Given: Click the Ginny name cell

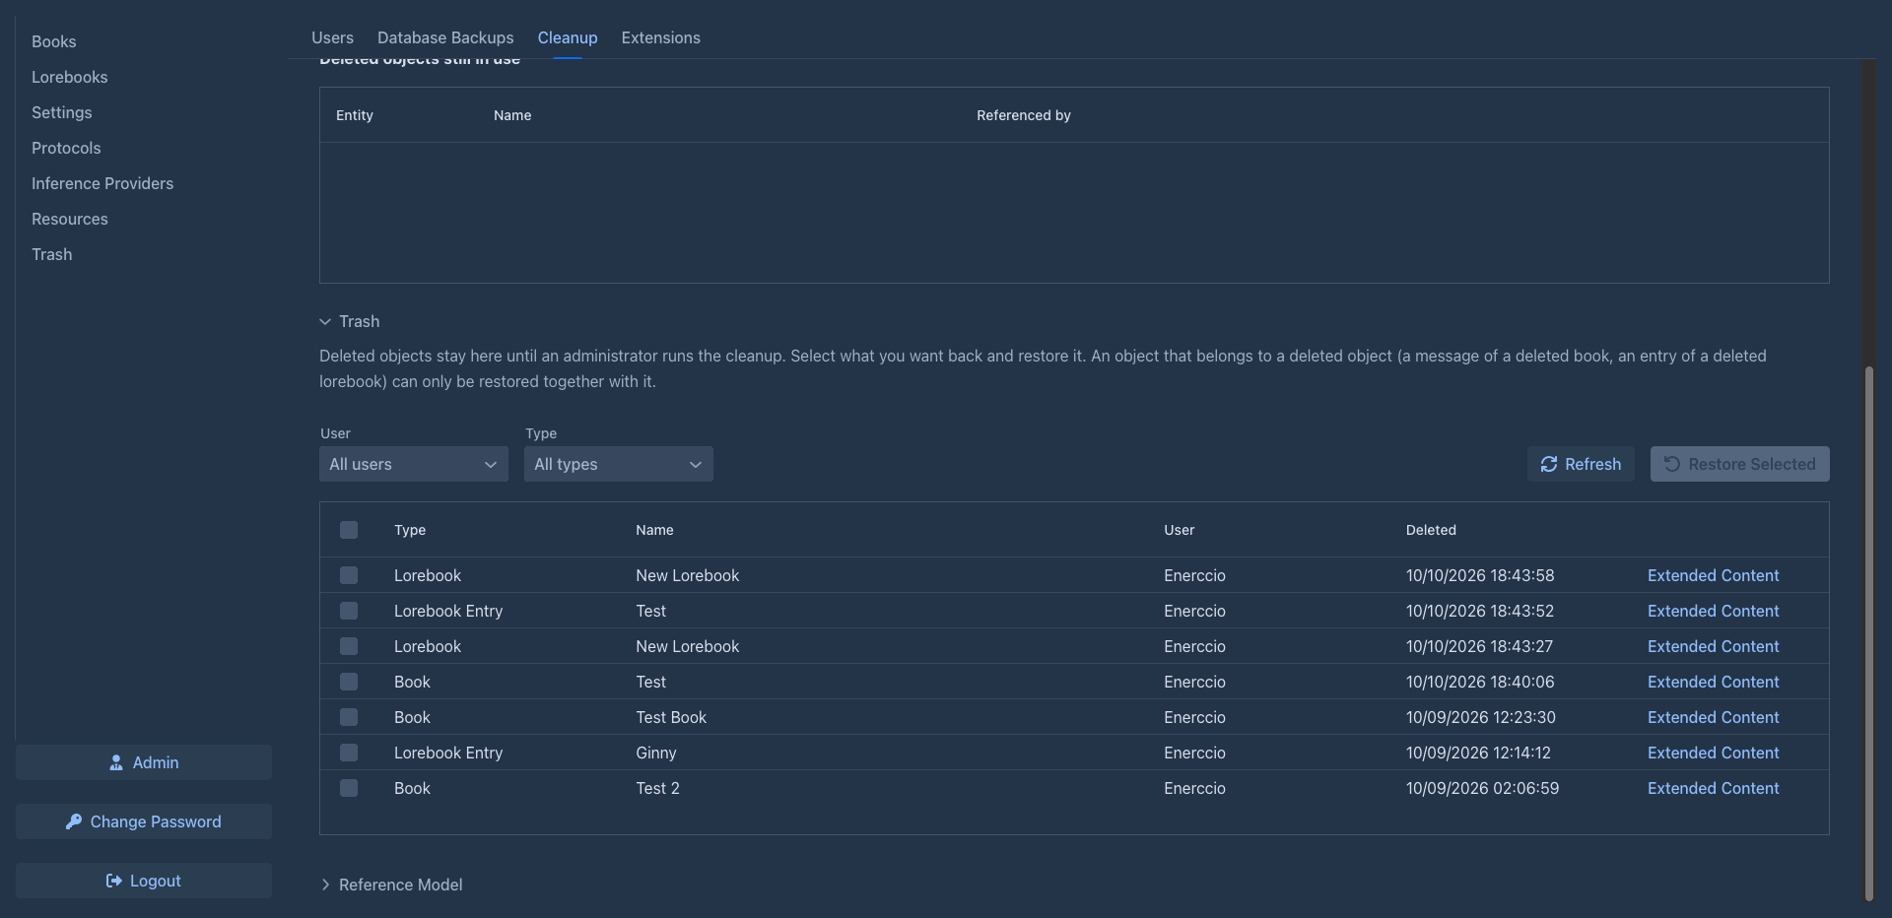Looking at the screenshot, I should click(x=656, y=753).
